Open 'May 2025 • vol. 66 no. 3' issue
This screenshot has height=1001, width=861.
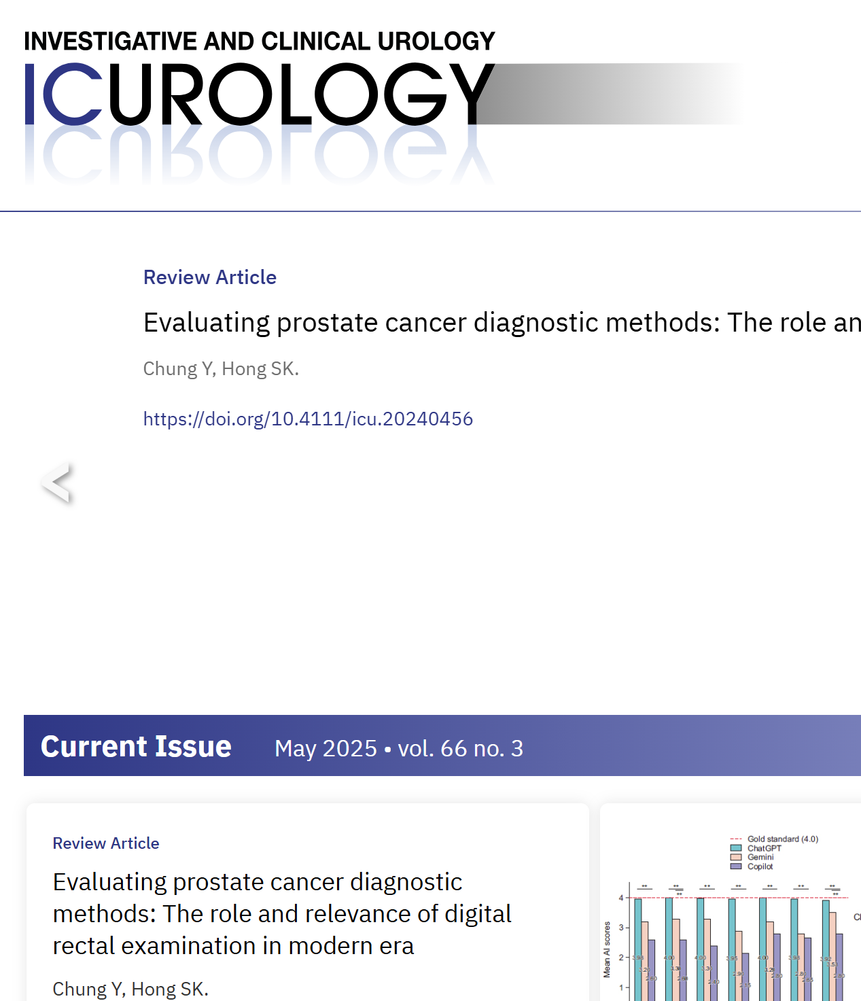pyautogui.click(x=399, y=748)
